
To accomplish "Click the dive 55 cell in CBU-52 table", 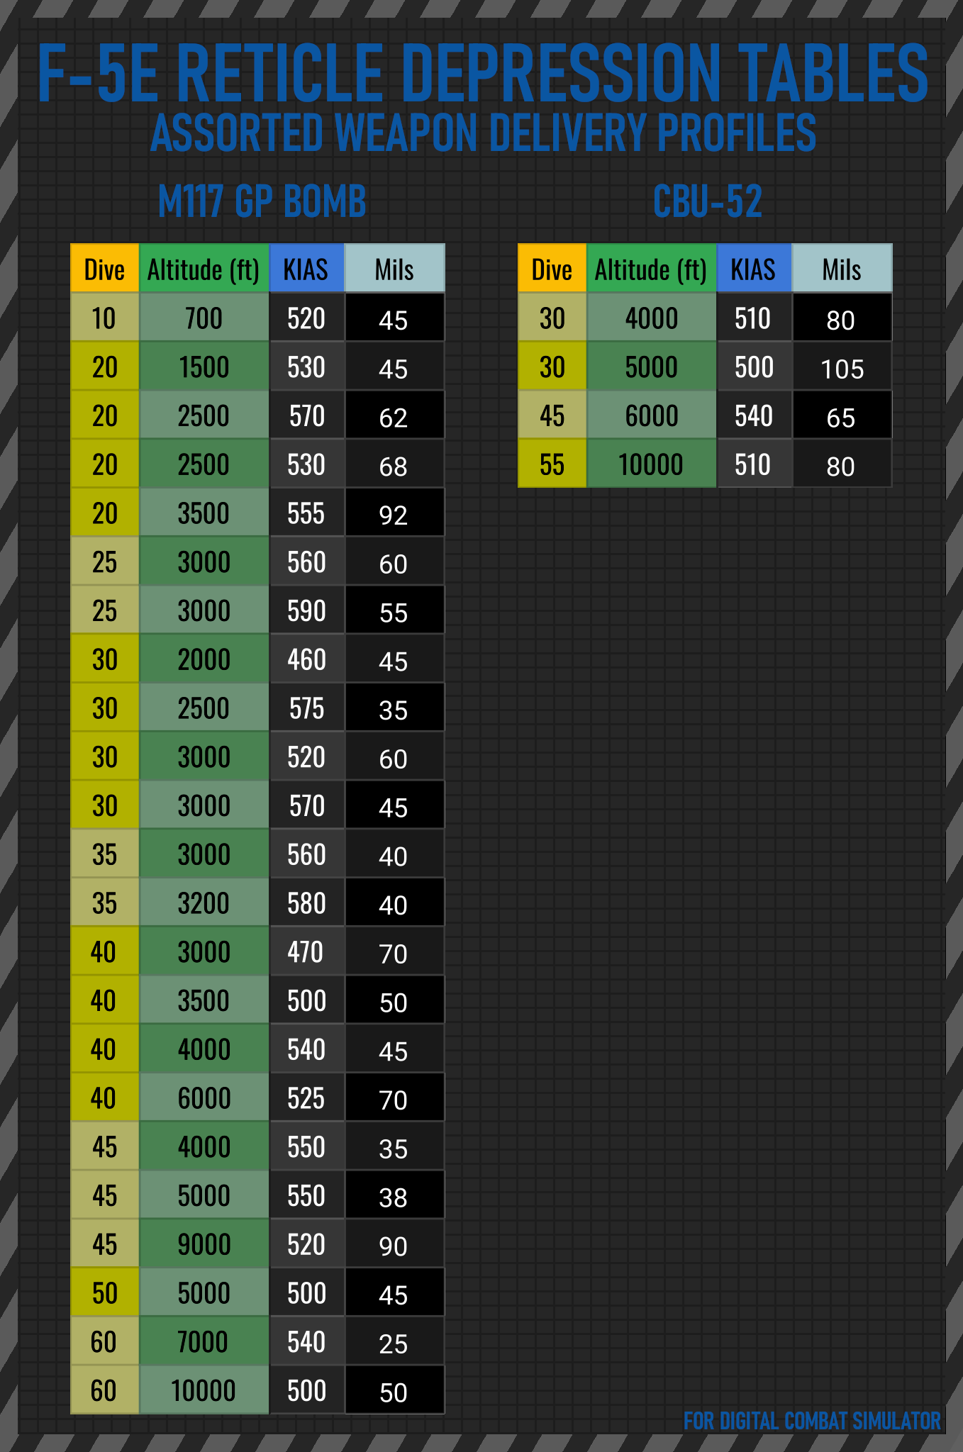I will [x=552, y=464].
